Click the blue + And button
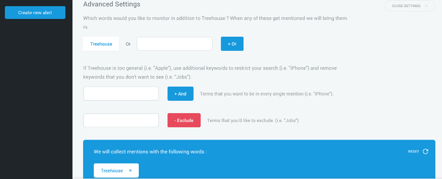This screenshot has width=442, height=179. pyautogui.click(x=180, y=94)
